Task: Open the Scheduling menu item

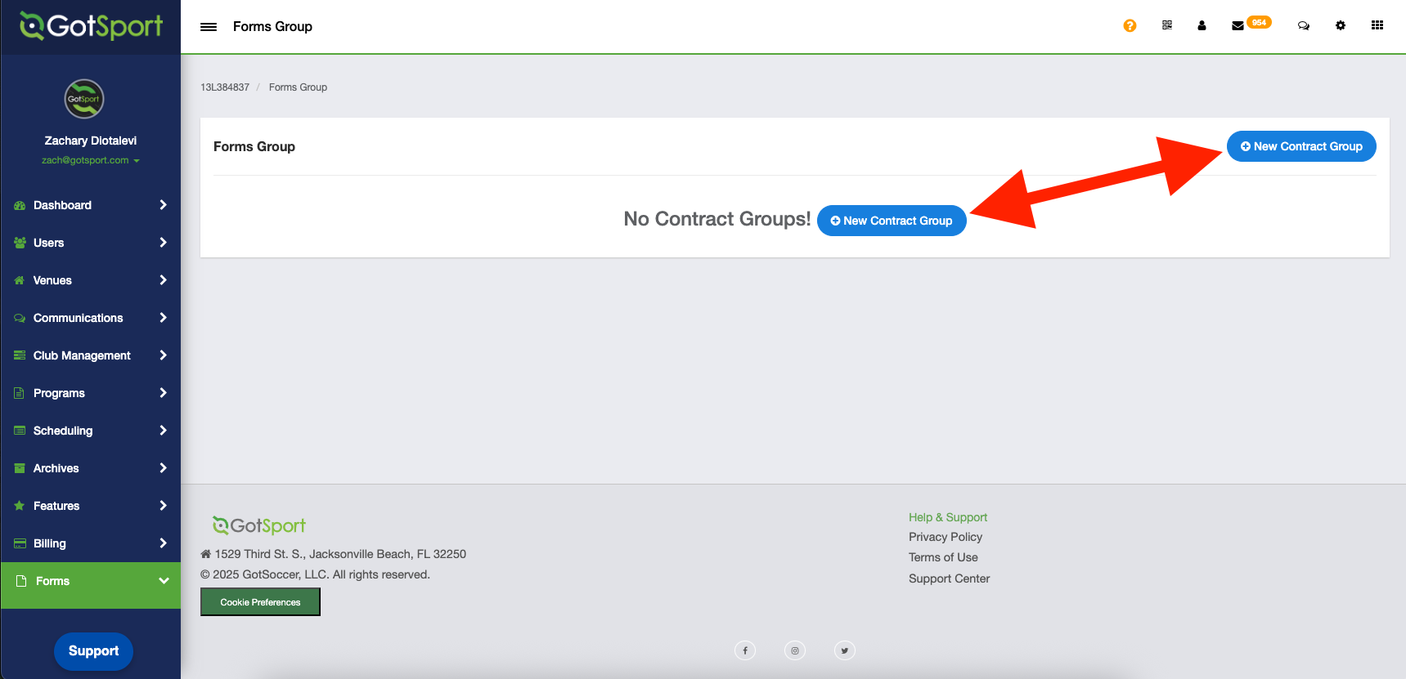Action: coord(91,431)
